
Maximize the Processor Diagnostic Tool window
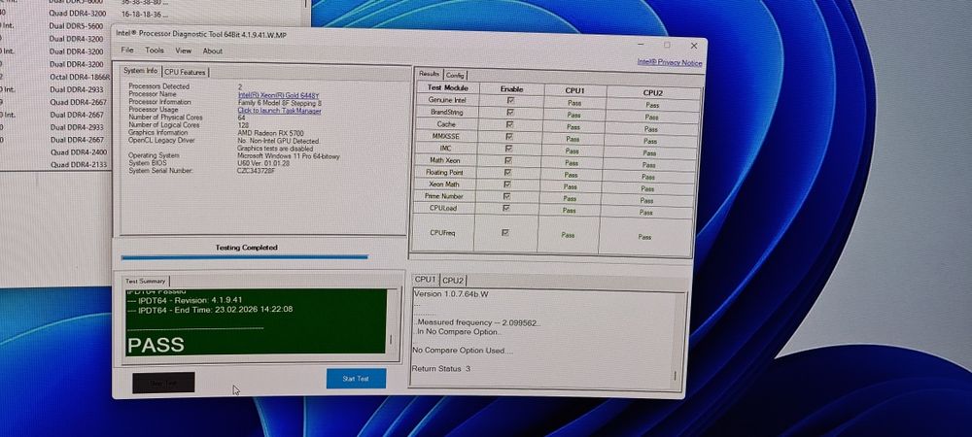click(667, 45)
